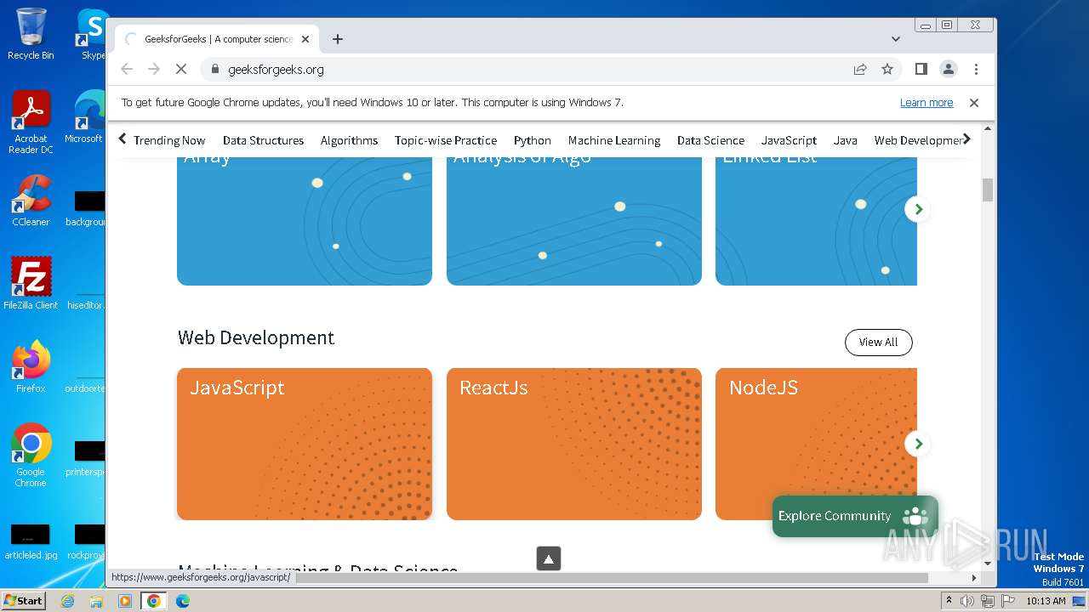
Task: Open a new tab with the plus icon
Action: 338,39
